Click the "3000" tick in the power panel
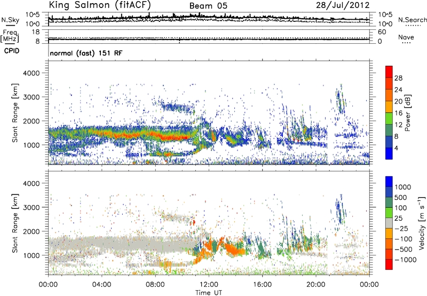Screen dimensions: 427x296 33,97
